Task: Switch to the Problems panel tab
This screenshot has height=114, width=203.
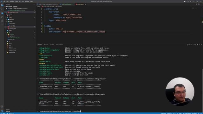Action: click(46, 45)
